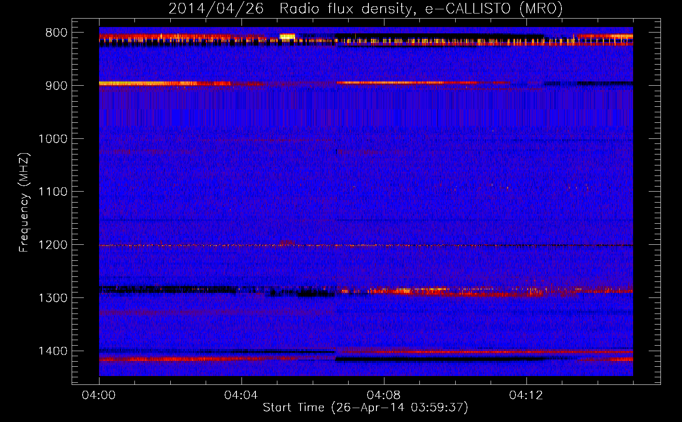Click the '800' frequency axis label
Screen dimensions: 682x422
[56, 33]
